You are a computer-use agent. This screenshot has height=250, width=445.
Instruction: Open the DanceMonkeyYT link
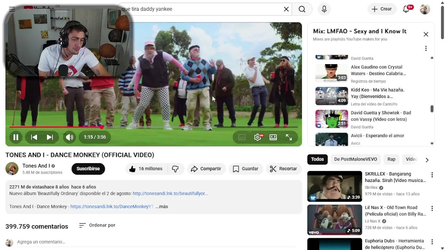click(112, 206)
